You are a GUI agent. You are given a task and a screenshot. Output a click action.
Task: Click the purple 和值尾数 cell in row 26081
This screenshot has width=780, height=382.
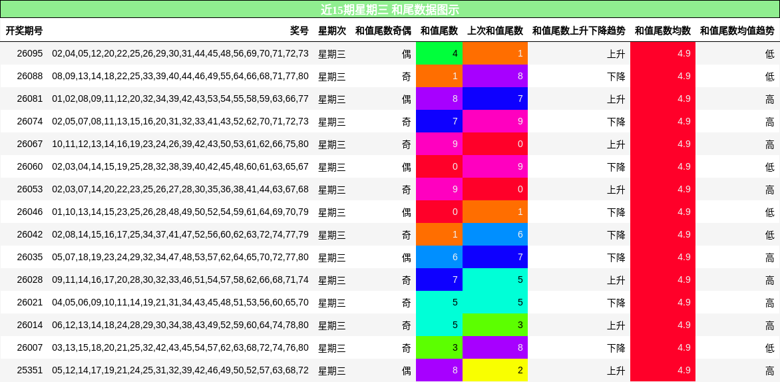(439, 98)
